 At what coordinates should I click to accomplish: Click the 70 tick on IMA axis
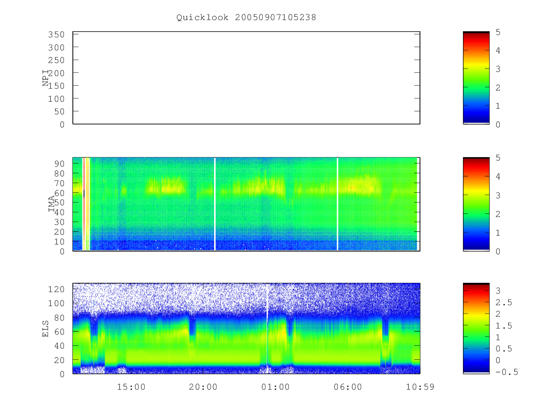pyautogui.click(x=59, y=183)
